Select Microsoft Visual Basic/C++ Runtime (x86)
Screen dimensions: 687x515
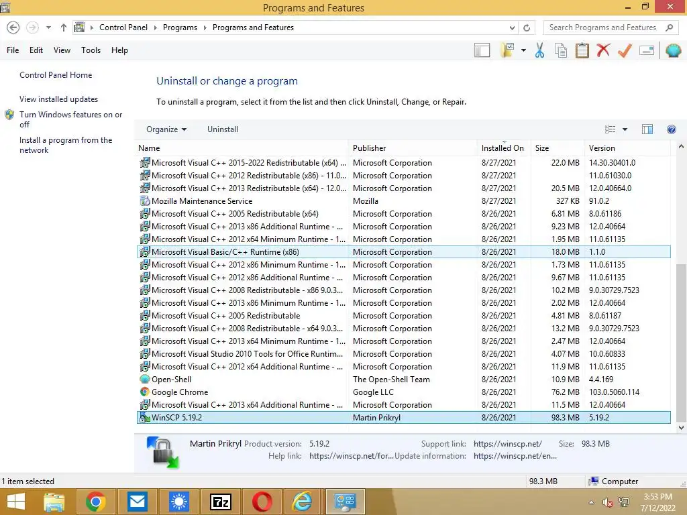[403, 252]
